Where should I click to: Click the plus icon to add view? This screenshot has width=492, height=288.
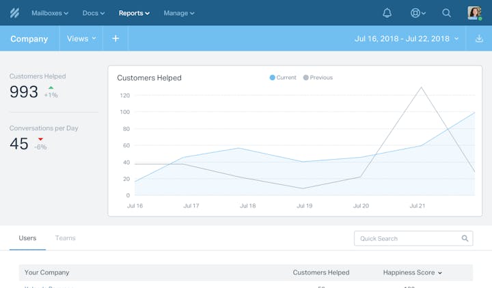pos(115,39)
